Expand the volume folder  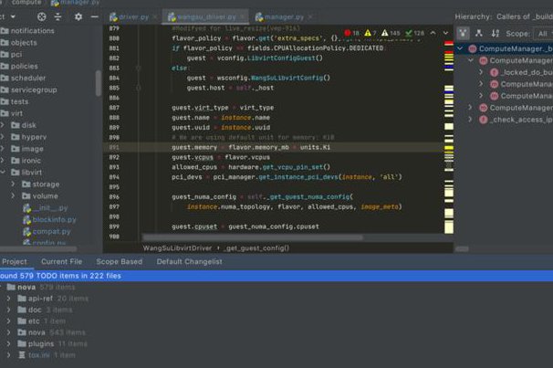[x=13, y=195]
